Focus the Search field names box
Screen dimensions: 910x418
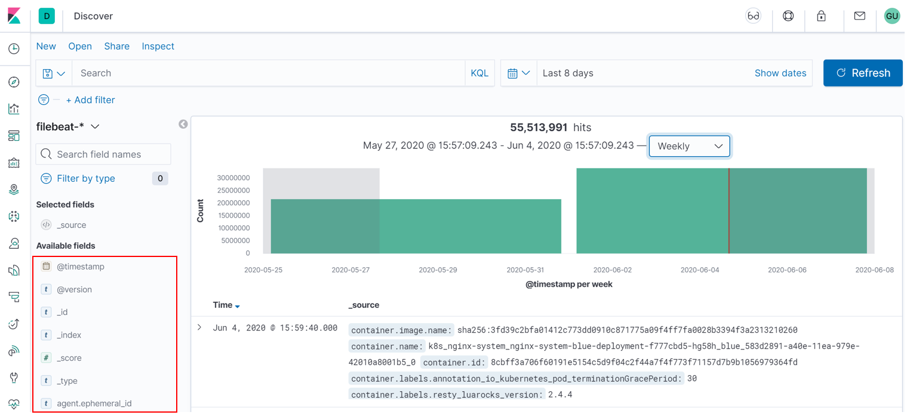(x=103, y=154)
